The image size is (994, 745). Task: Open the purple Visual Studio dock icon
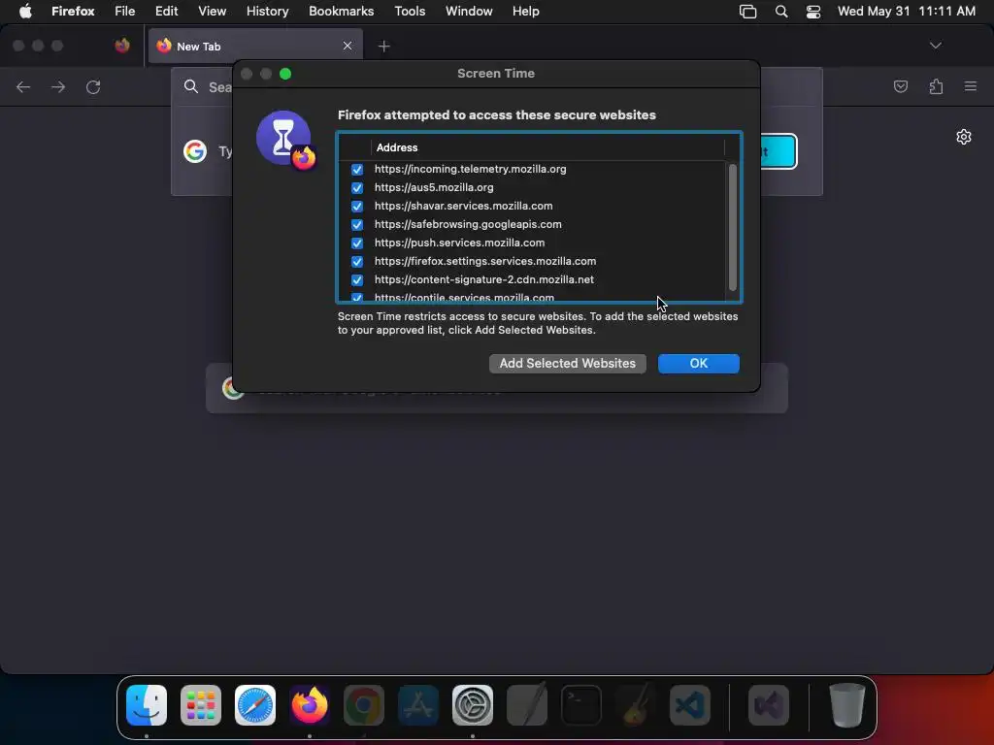769,705
